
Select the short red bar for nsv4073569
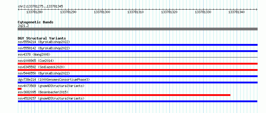tap(19, 89)
